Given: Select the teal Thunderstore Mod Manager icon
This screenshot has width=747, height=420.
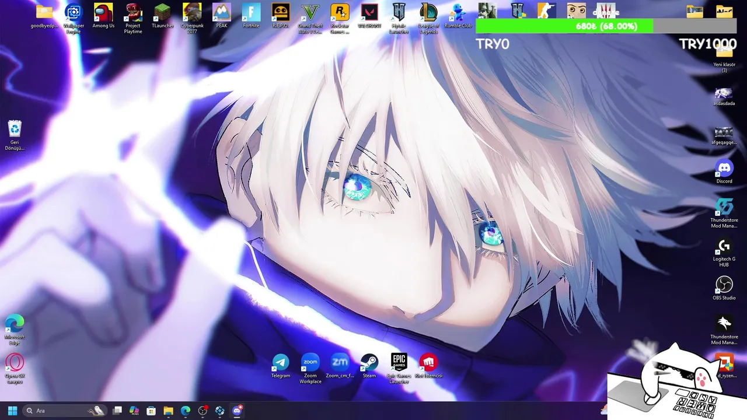Looking at the screenshot, I should [724, 207].
